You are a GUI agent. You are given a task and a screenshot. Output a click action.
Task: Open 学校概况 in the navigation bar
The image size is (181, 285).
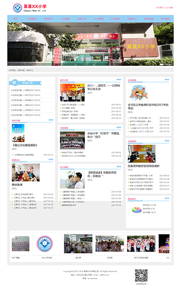pyautogui.click(x=32, y=19)
